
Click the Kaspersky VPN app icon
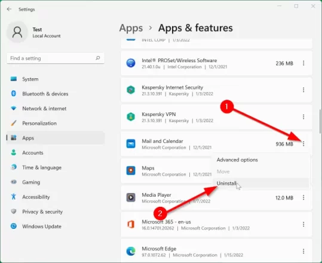(131, 117)
